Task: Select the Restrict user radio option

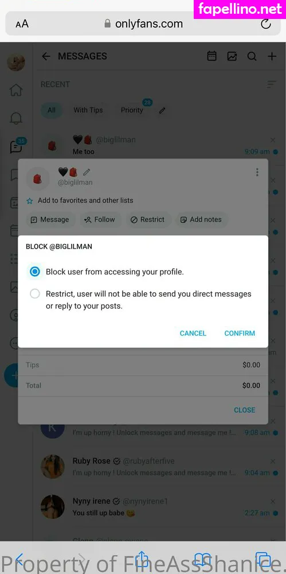Action: click(x=35, y=293)
